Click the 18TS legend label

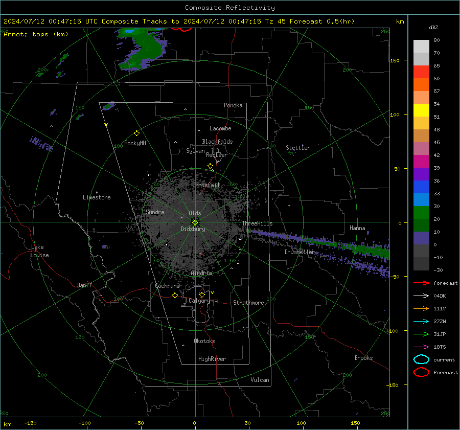coord(440,347)
